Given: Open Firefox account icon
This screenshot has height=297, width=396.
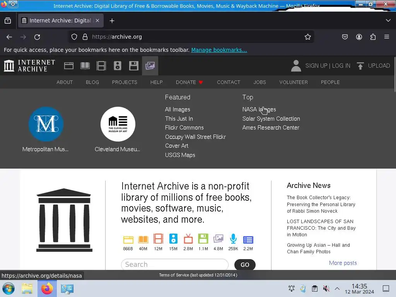Looking at the screenshot, I should (x=359, y=37).
